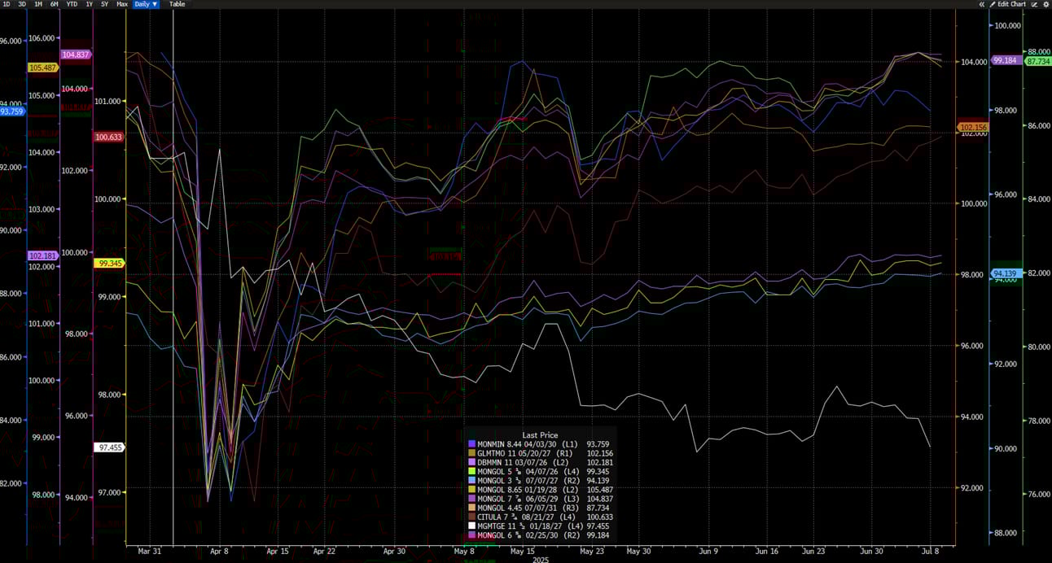1052x563 pixels.
Task: Select the 3D time range
Action: click(22, 4)
